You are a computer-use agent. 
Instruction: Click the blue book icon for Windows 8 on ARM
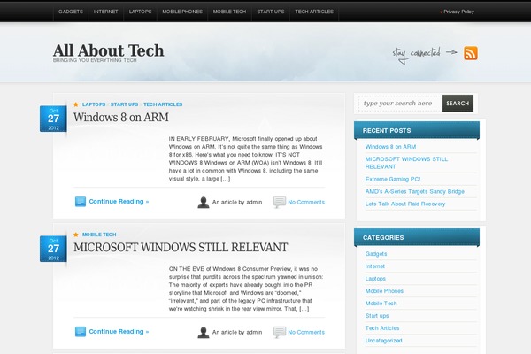point(81,202)
